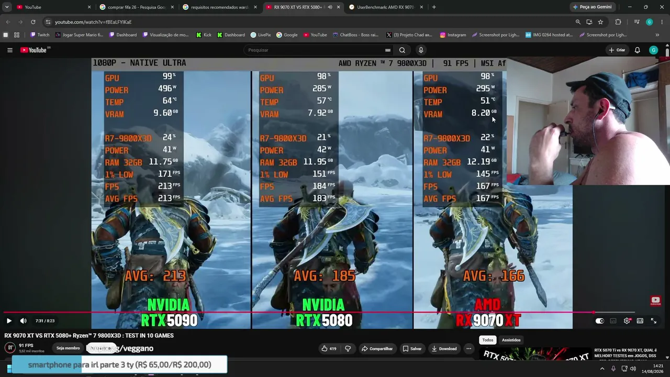Image resolution: width=670 pixels, height=377 pixels.
Task: Mute the video player volume
Action: tap(23, 320)
